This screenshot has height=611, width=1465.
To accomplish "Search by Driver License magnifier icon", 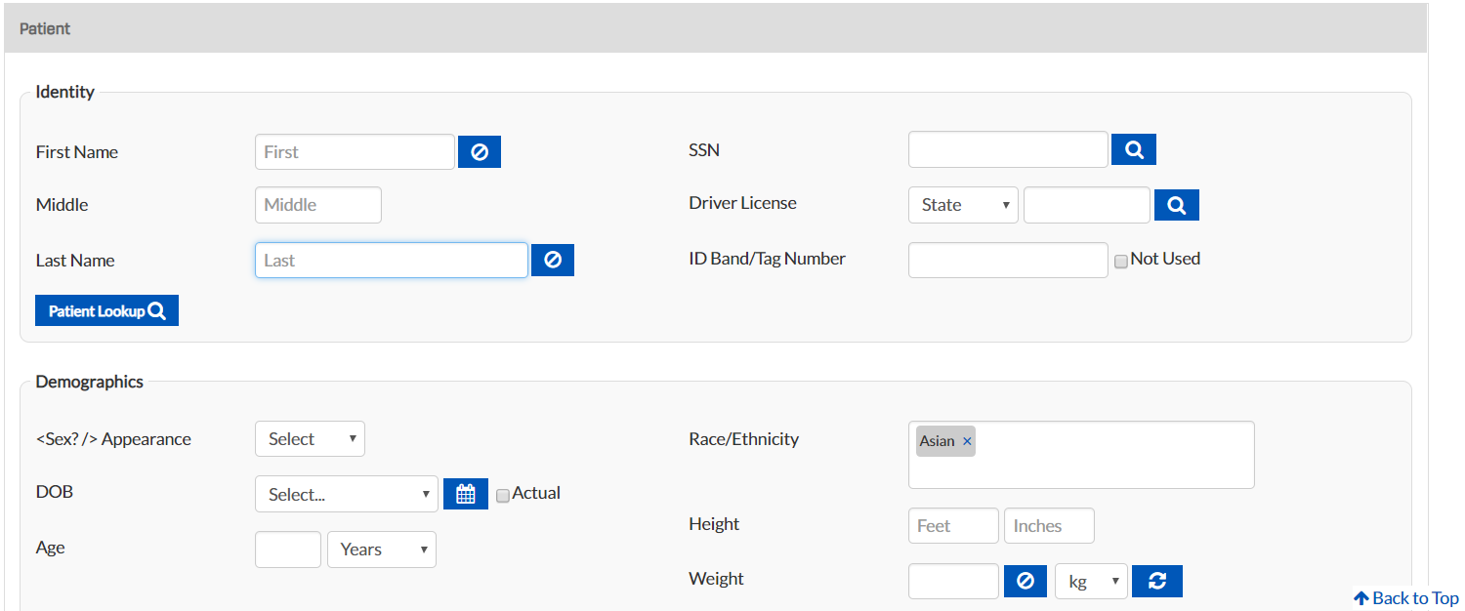I will coord(1177,205).
